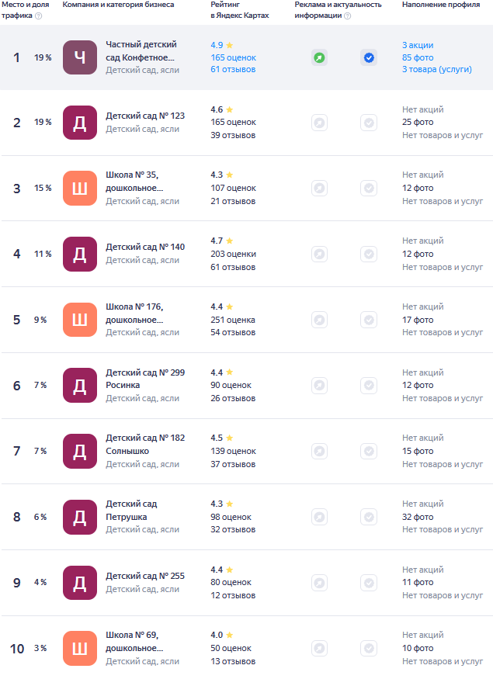Open the '85 фото' link
The height and width of the screenshot is (679, 493).
tap(418, 57)
